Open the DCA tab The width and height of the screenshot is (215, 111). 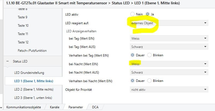[x=95, y=107]
